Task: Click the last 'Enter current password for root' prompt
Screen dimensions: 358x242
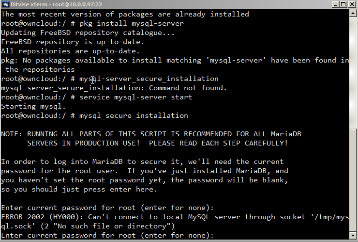Action: pyautogui.click(x=107, y=236)
